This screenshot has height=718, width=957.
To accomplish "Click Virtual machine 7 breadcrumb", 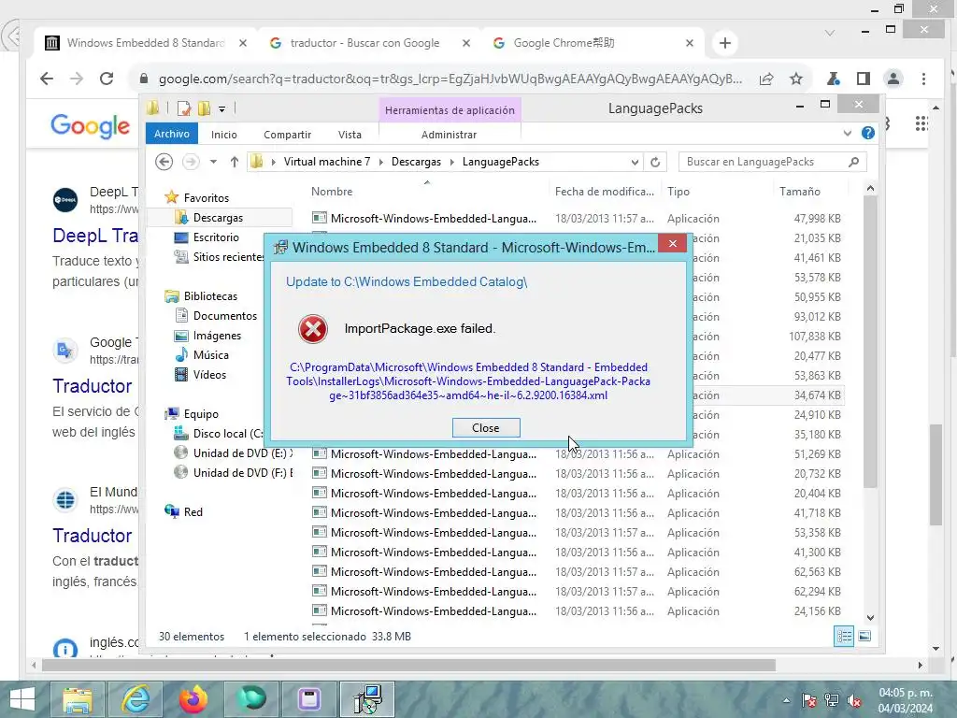I will pos(327,162).
